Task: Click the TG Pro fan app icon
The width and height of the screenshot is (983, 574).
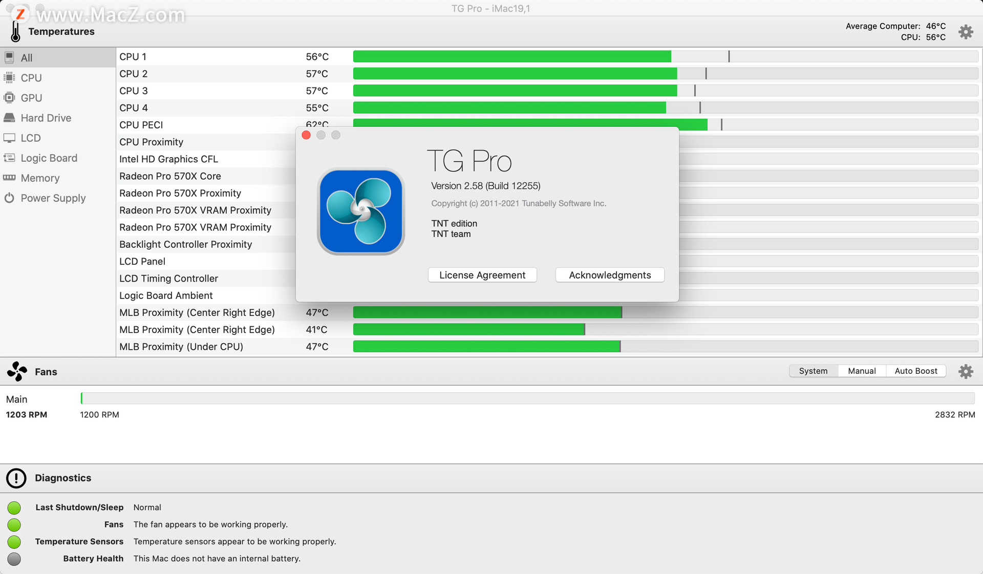Action: [361, 211]
